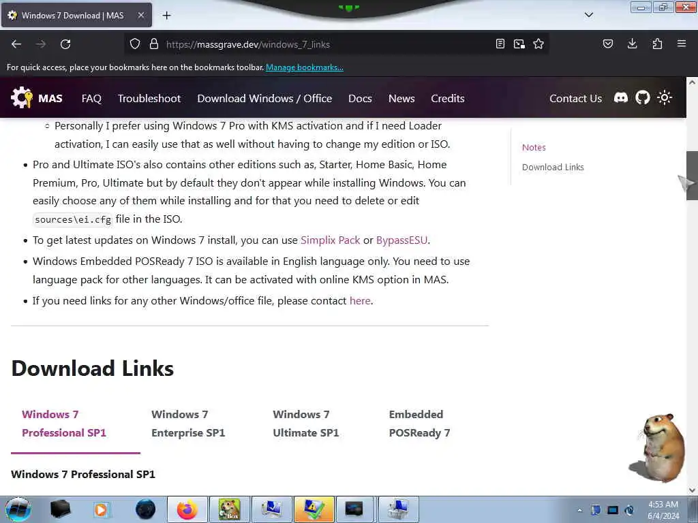Image resolution: width=698 pixels, height=523 pixels.
Task: Open the Discord icon in navbar
Action: click(620, 97)
